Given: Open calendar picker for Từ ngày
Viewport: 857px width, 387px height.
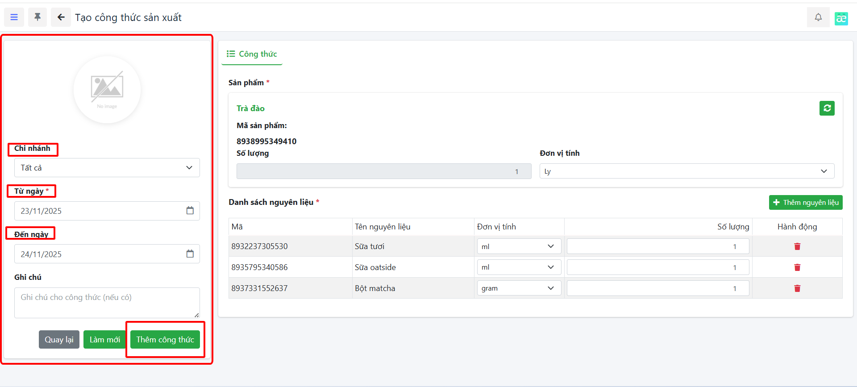Looking at the screenshot, I should point(190,211).
